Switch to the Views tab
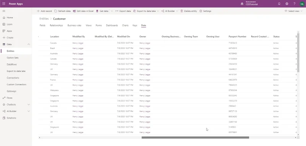Image resolution: width=306 pixels, height=146 pixels. pyautogui.click(x=89, y=25)
